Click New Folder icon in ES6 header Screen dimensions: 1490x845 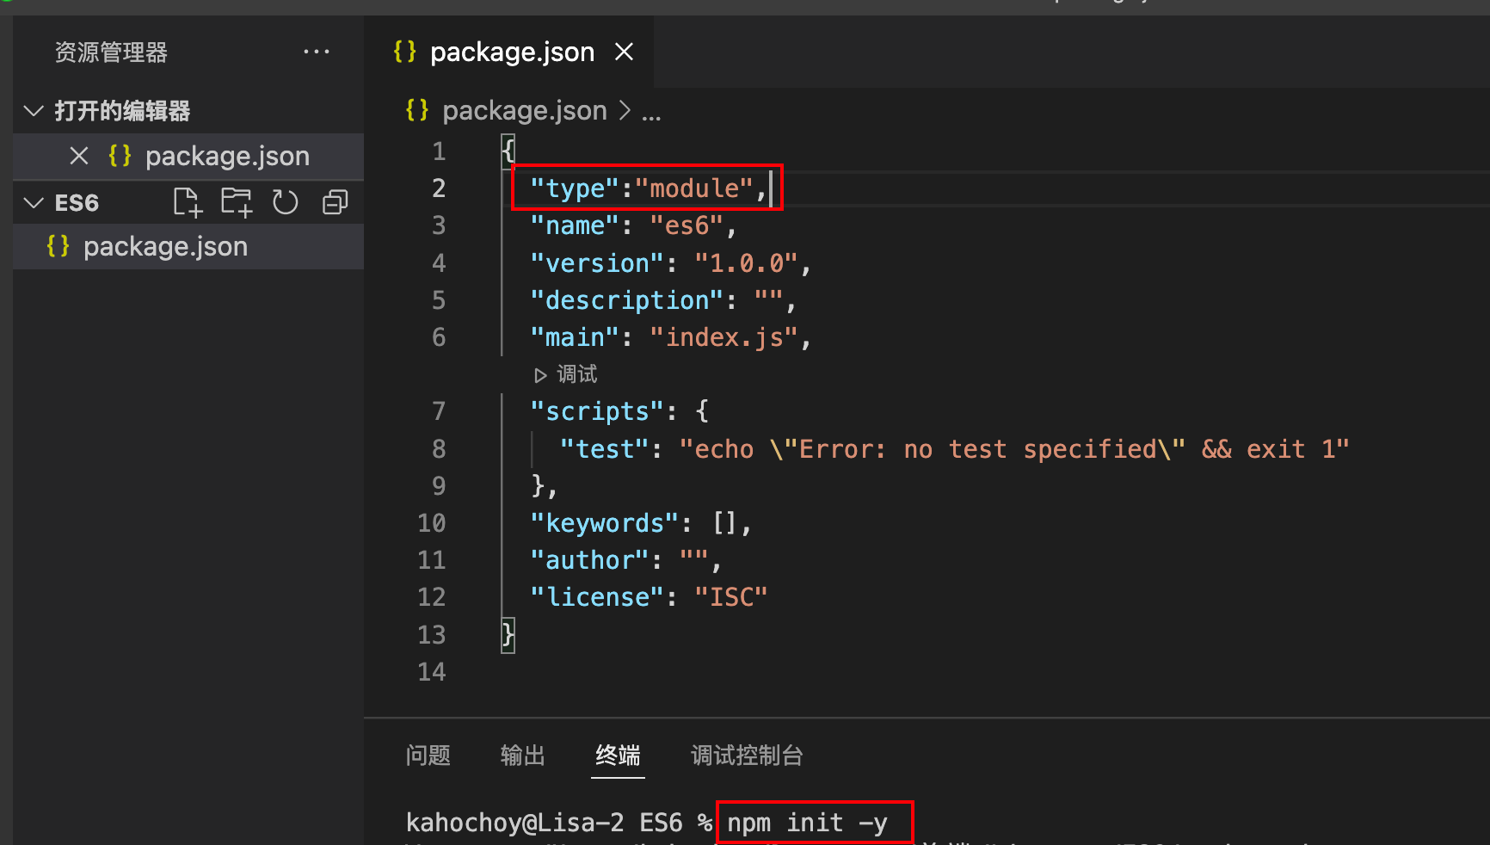(237, 202)
